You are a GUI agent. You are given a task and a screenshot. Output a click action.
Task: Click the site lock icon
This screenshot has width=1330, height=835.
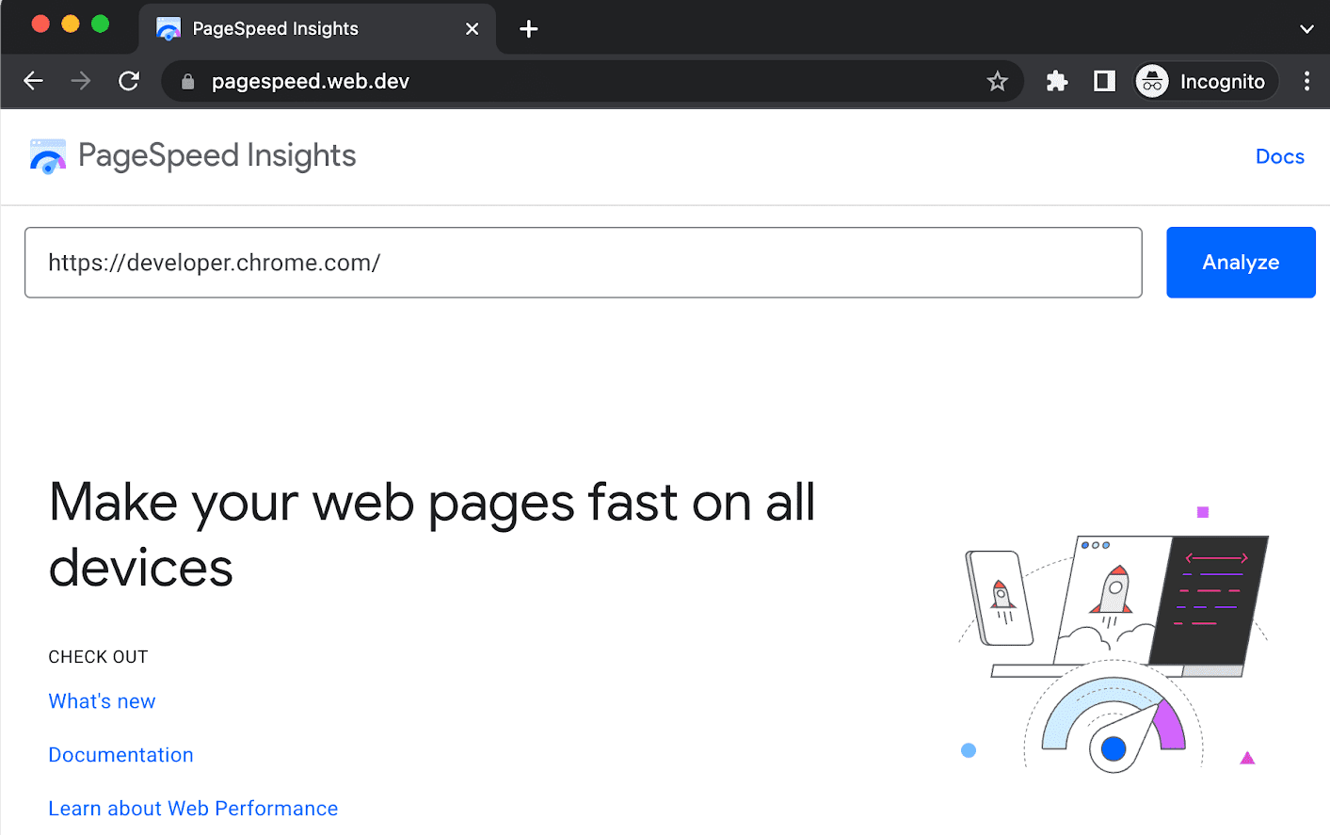coord(188,82)
